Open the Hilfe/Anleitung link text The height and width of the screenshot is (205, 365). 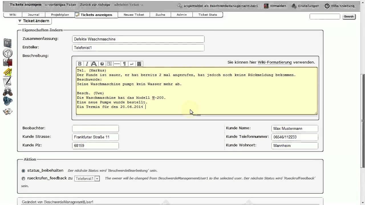click(x=343, y=6)
